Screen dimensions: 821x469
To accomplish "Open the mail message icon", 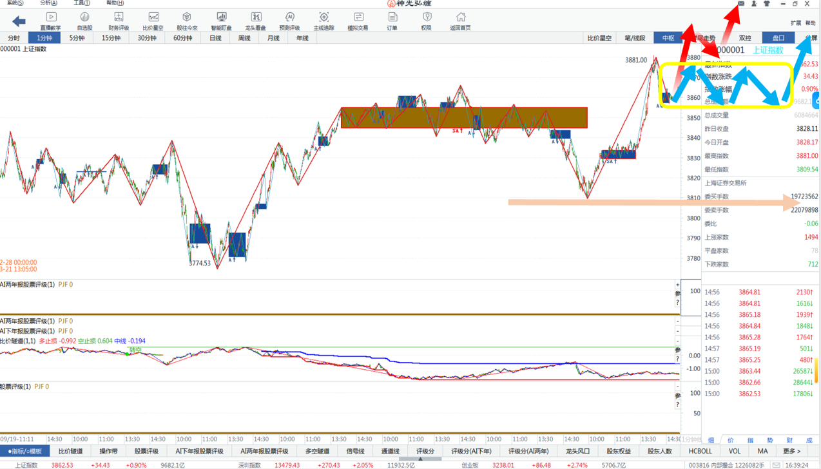I will point(741,4).
